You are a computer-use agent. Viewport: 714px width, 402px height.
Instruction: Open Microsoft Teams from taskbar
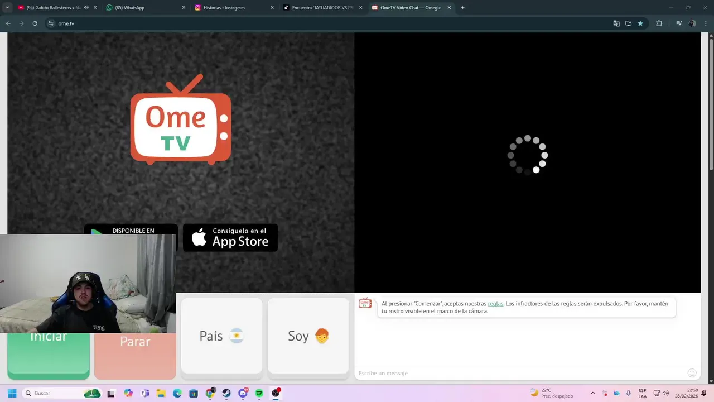coord(145,393)
